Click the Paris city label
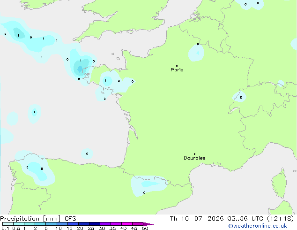 pos(177,70)
